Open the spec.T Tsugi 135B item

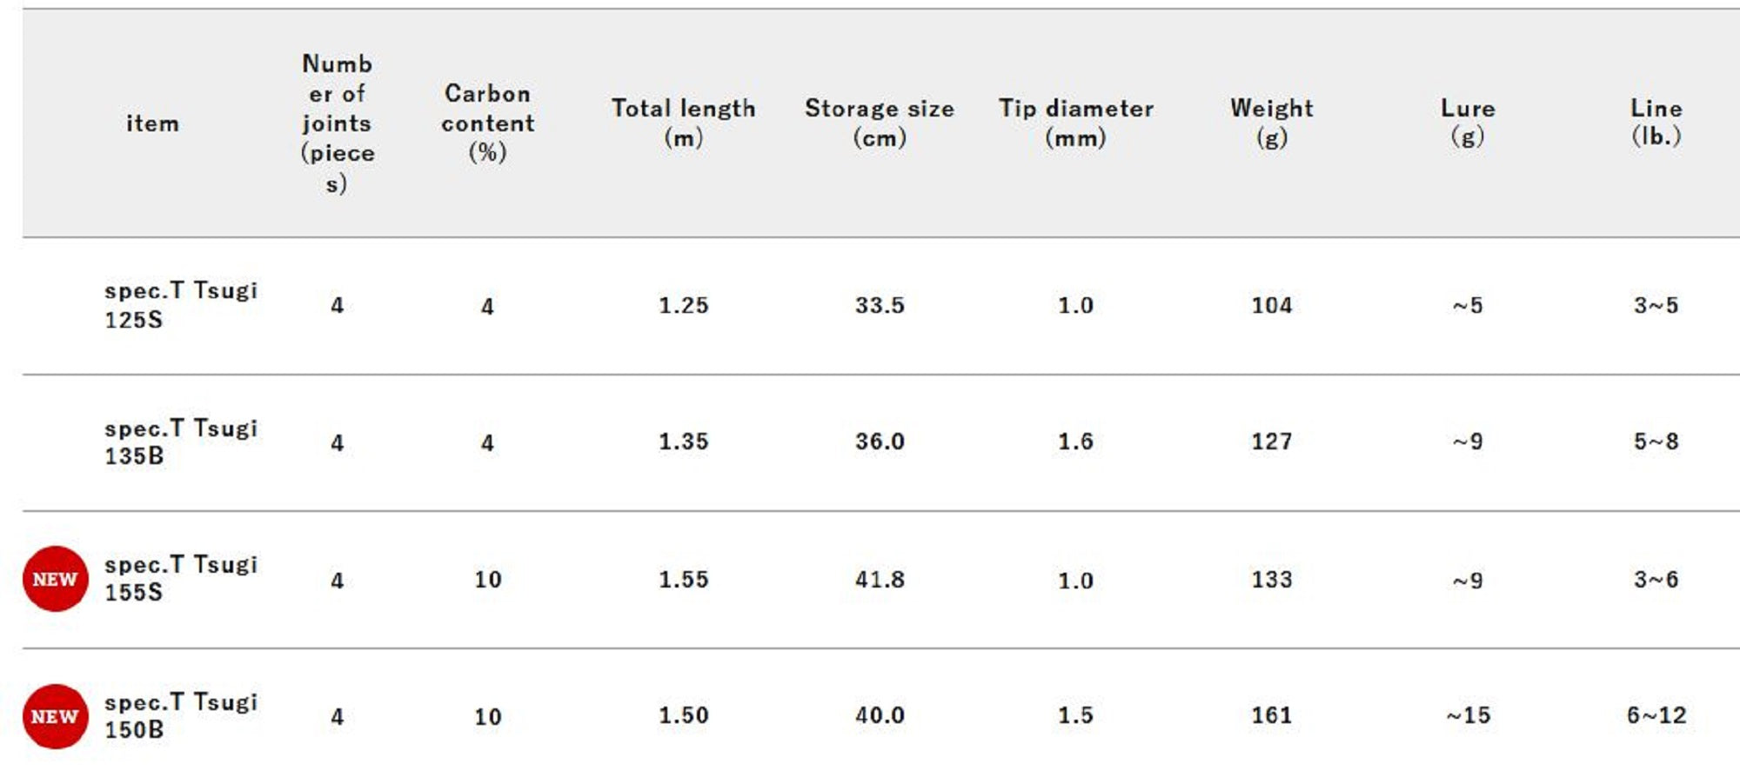pos(180,442)
